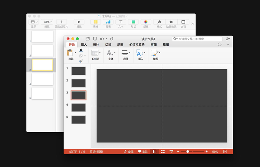This screenshot has width=260, height=167.
Task: Click the Copy icon in PowerPoint ribbon
Action: [x=81, y=55]
